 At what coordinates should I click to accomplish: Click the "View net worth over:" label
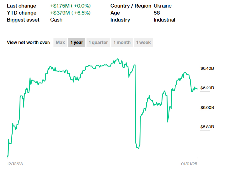[x=29, y=43]
